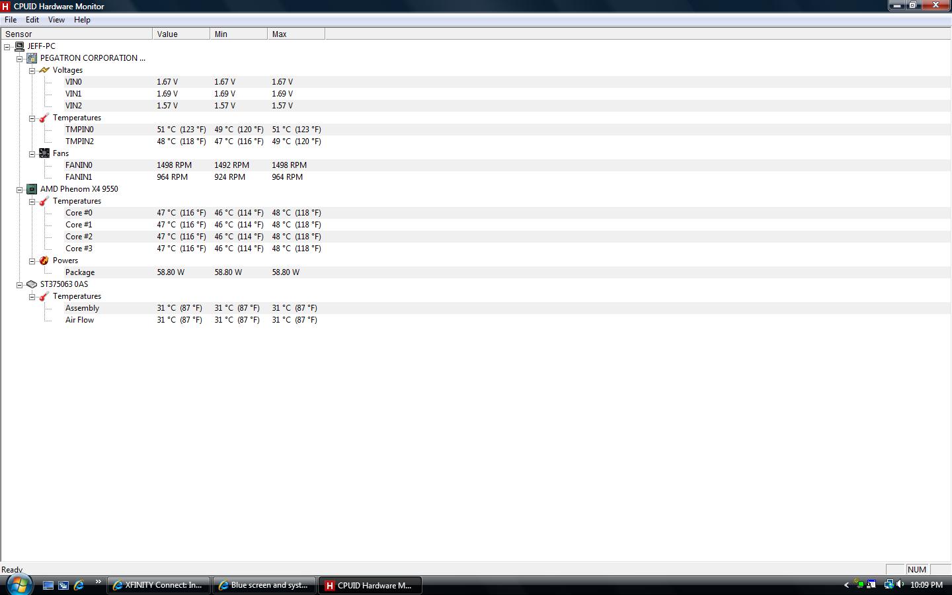
Task: Click the JEFF-PC computer icon
Action: [19, 46]
